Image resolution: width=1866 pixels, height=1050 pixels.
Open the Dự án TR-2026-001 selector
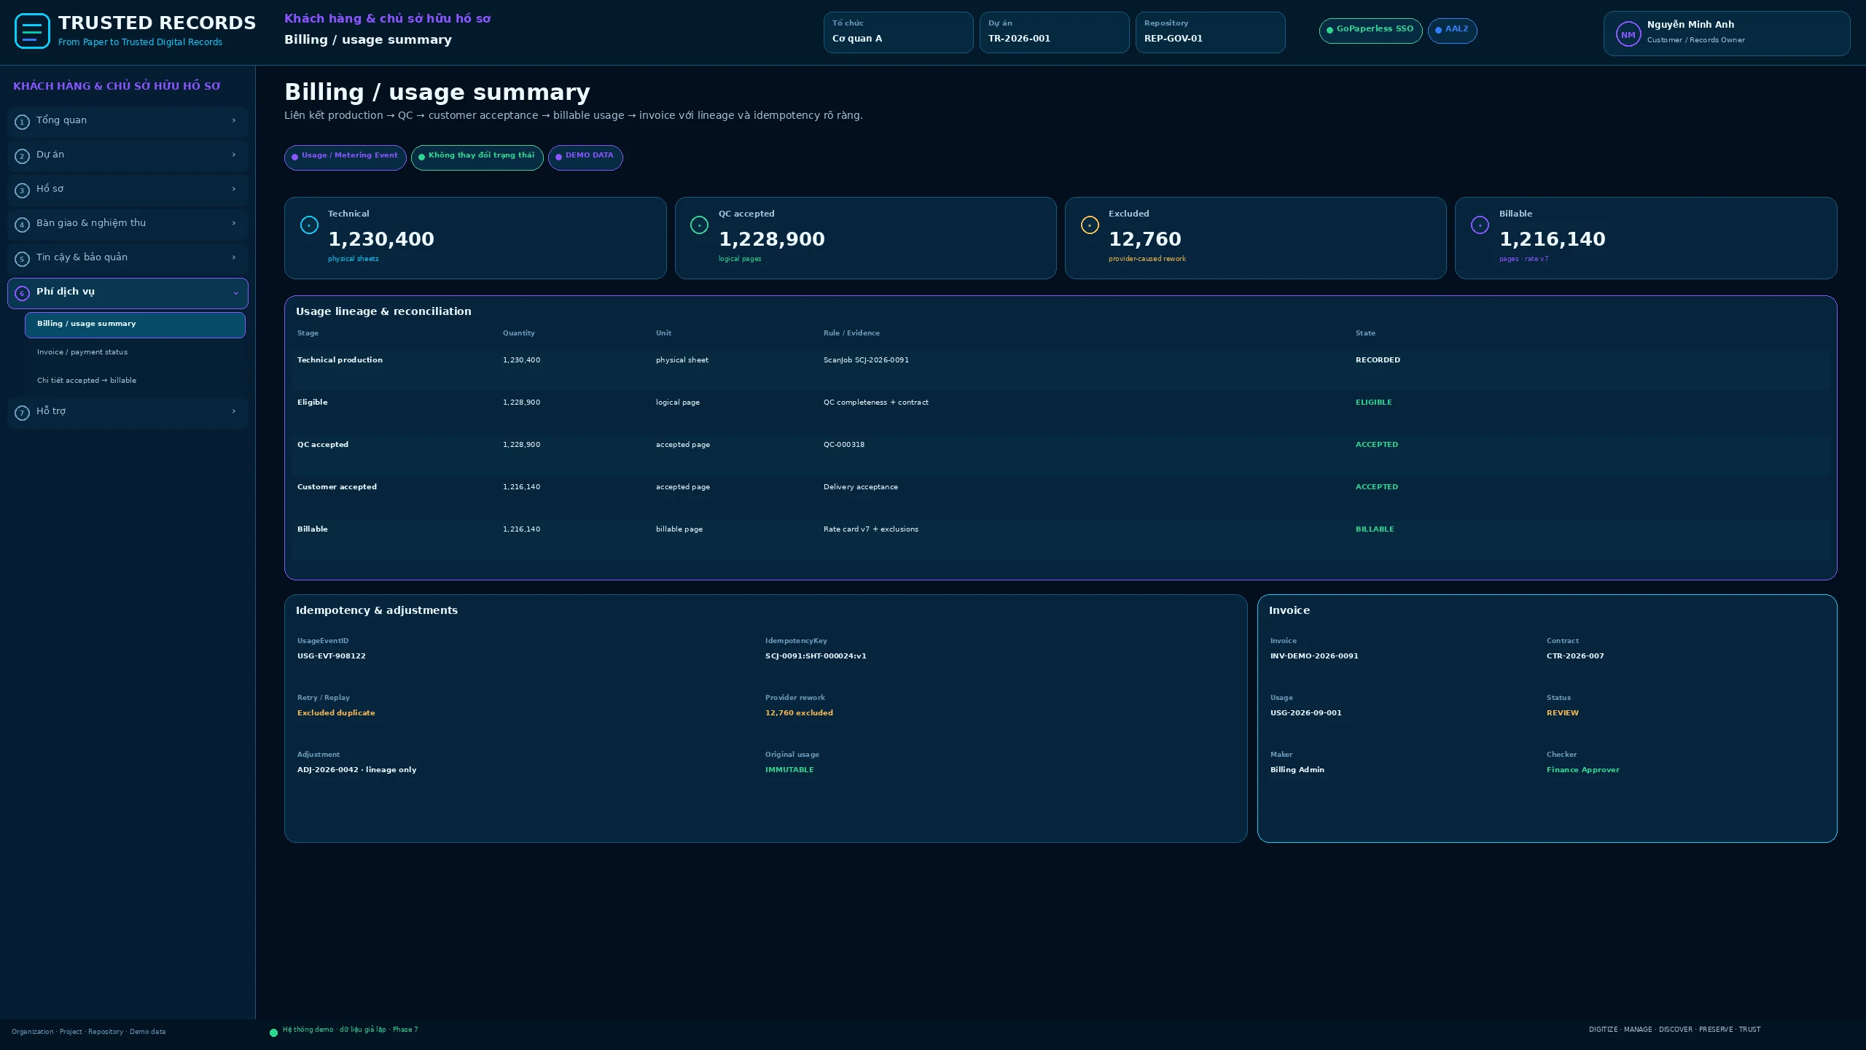point(1054,32)
